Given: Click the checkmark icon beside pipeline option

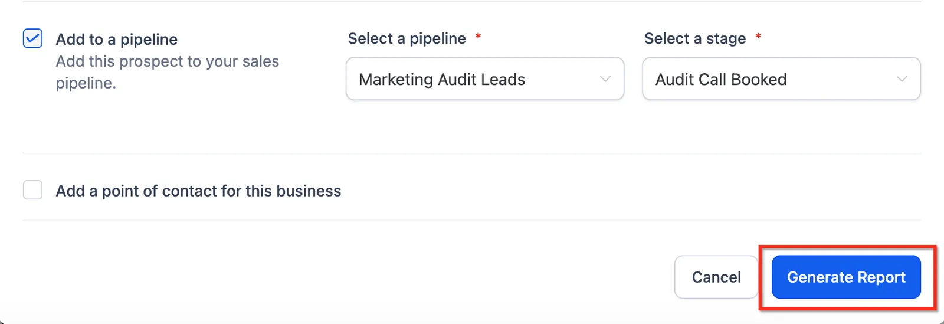Looking at the screenshot, I should (x=32, y=38).
